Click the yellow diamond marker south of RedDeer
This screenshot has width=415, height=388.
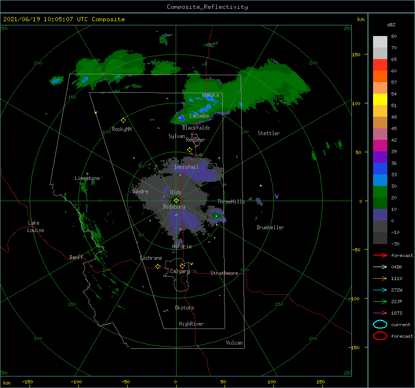[x=190, y=149]
